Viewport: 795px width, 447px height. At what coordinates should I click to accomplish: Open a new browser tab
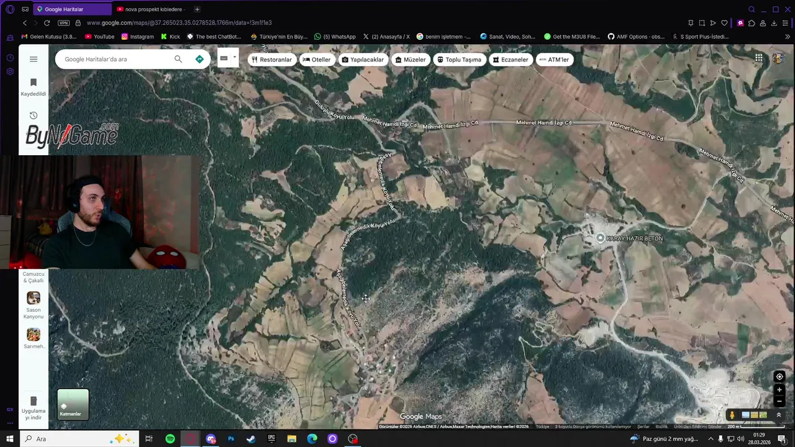click(197, 9)
